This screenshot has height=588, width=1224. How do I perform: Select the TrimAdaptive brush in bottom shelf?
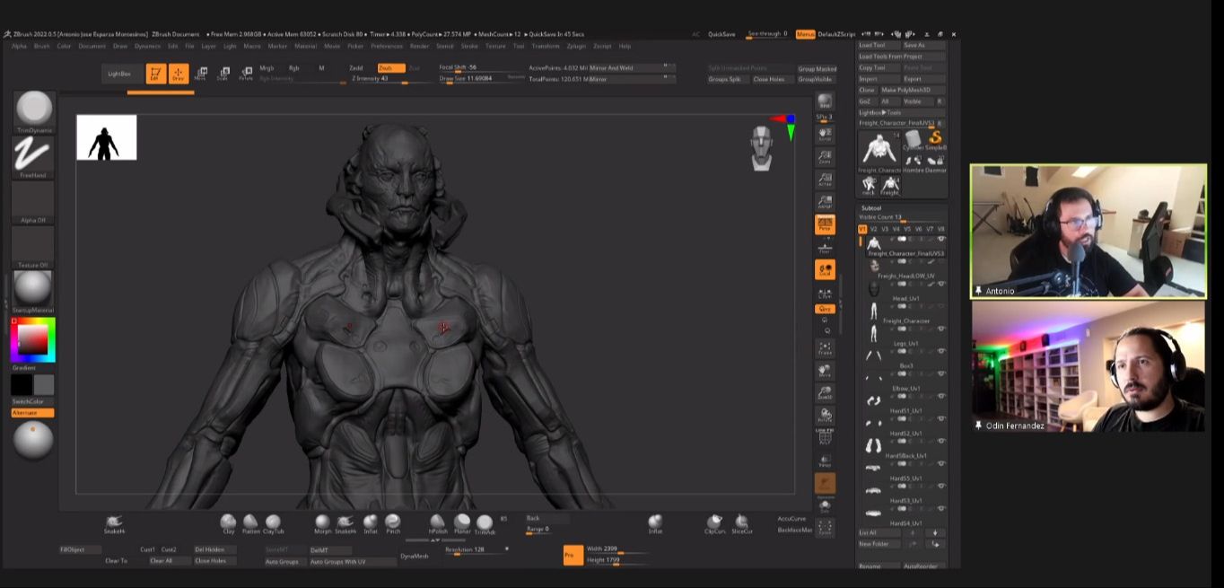[485, 524]
